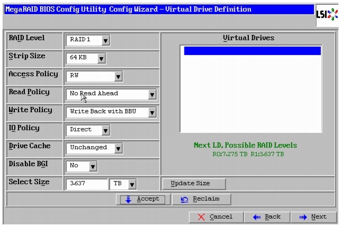Image resolution: width=343 pixels, height=226 pixels.
Task: Click the No value for Disable BGI
Action: (x=74, y=165)
